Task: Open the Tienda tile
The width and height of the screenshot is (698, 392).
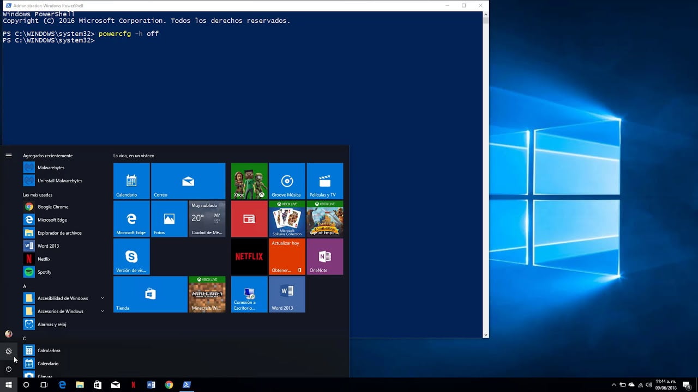Action: [x=149, y=295]
